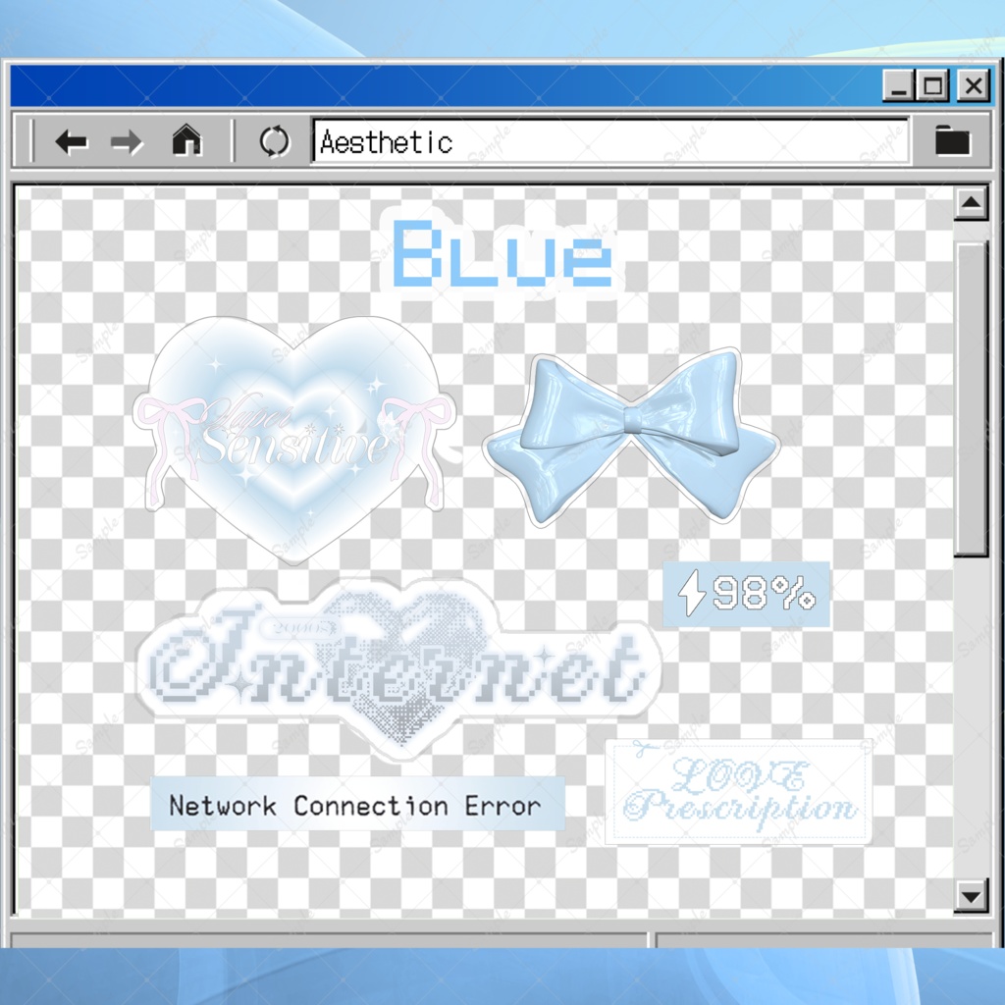This screenshot has height=1005, width=1005.
Task: Click the vertical scrollbar thumb
Action: tap(971, 399)
